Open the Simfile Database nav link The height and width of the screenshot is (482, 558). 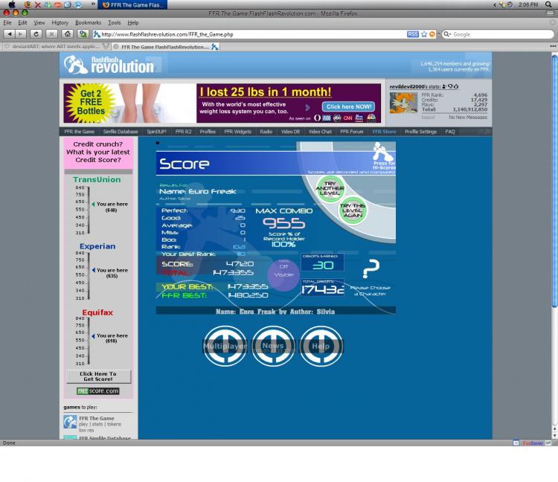[x=121, y=132]
